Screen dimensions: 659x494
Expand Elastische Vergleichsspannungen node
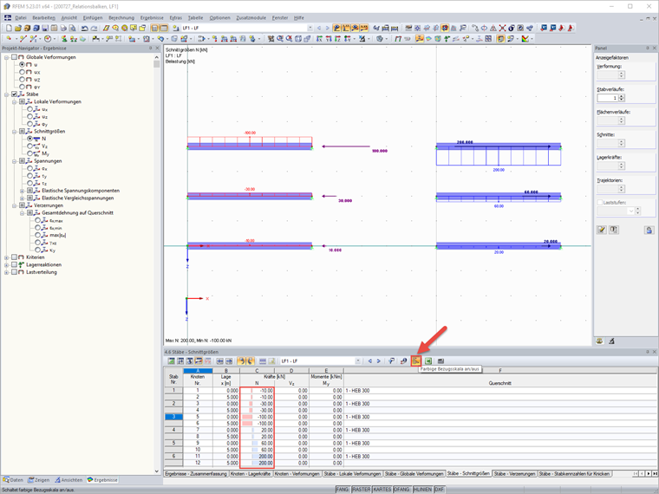[x=23, y=198]
